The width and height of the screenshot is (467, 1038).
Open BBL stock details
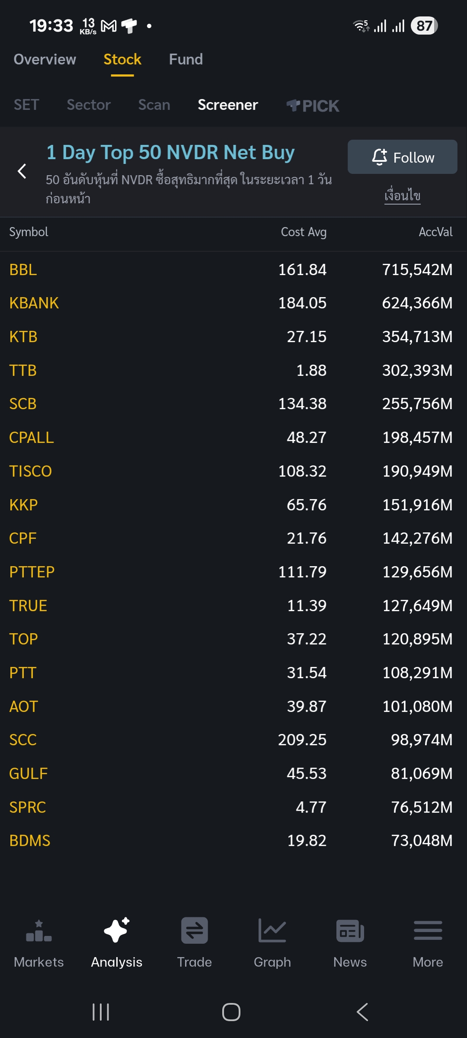[x=23, y=269]
